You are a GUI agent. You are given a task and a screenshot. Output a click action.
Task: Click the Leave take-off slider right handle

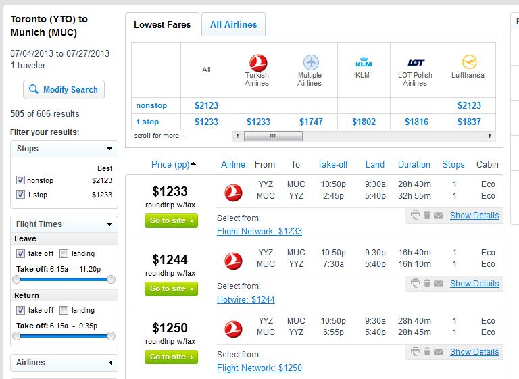pyautogui.click(x=112, y=280)
